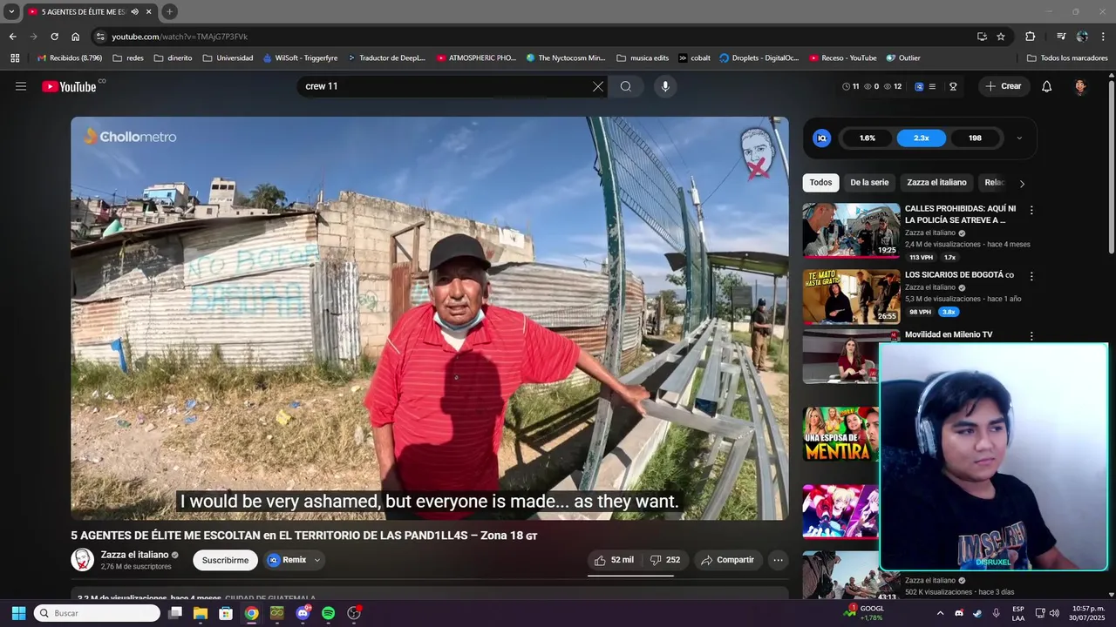Open the YouTube account avatar menu
1116x627 pixels.
[1080, 86]
